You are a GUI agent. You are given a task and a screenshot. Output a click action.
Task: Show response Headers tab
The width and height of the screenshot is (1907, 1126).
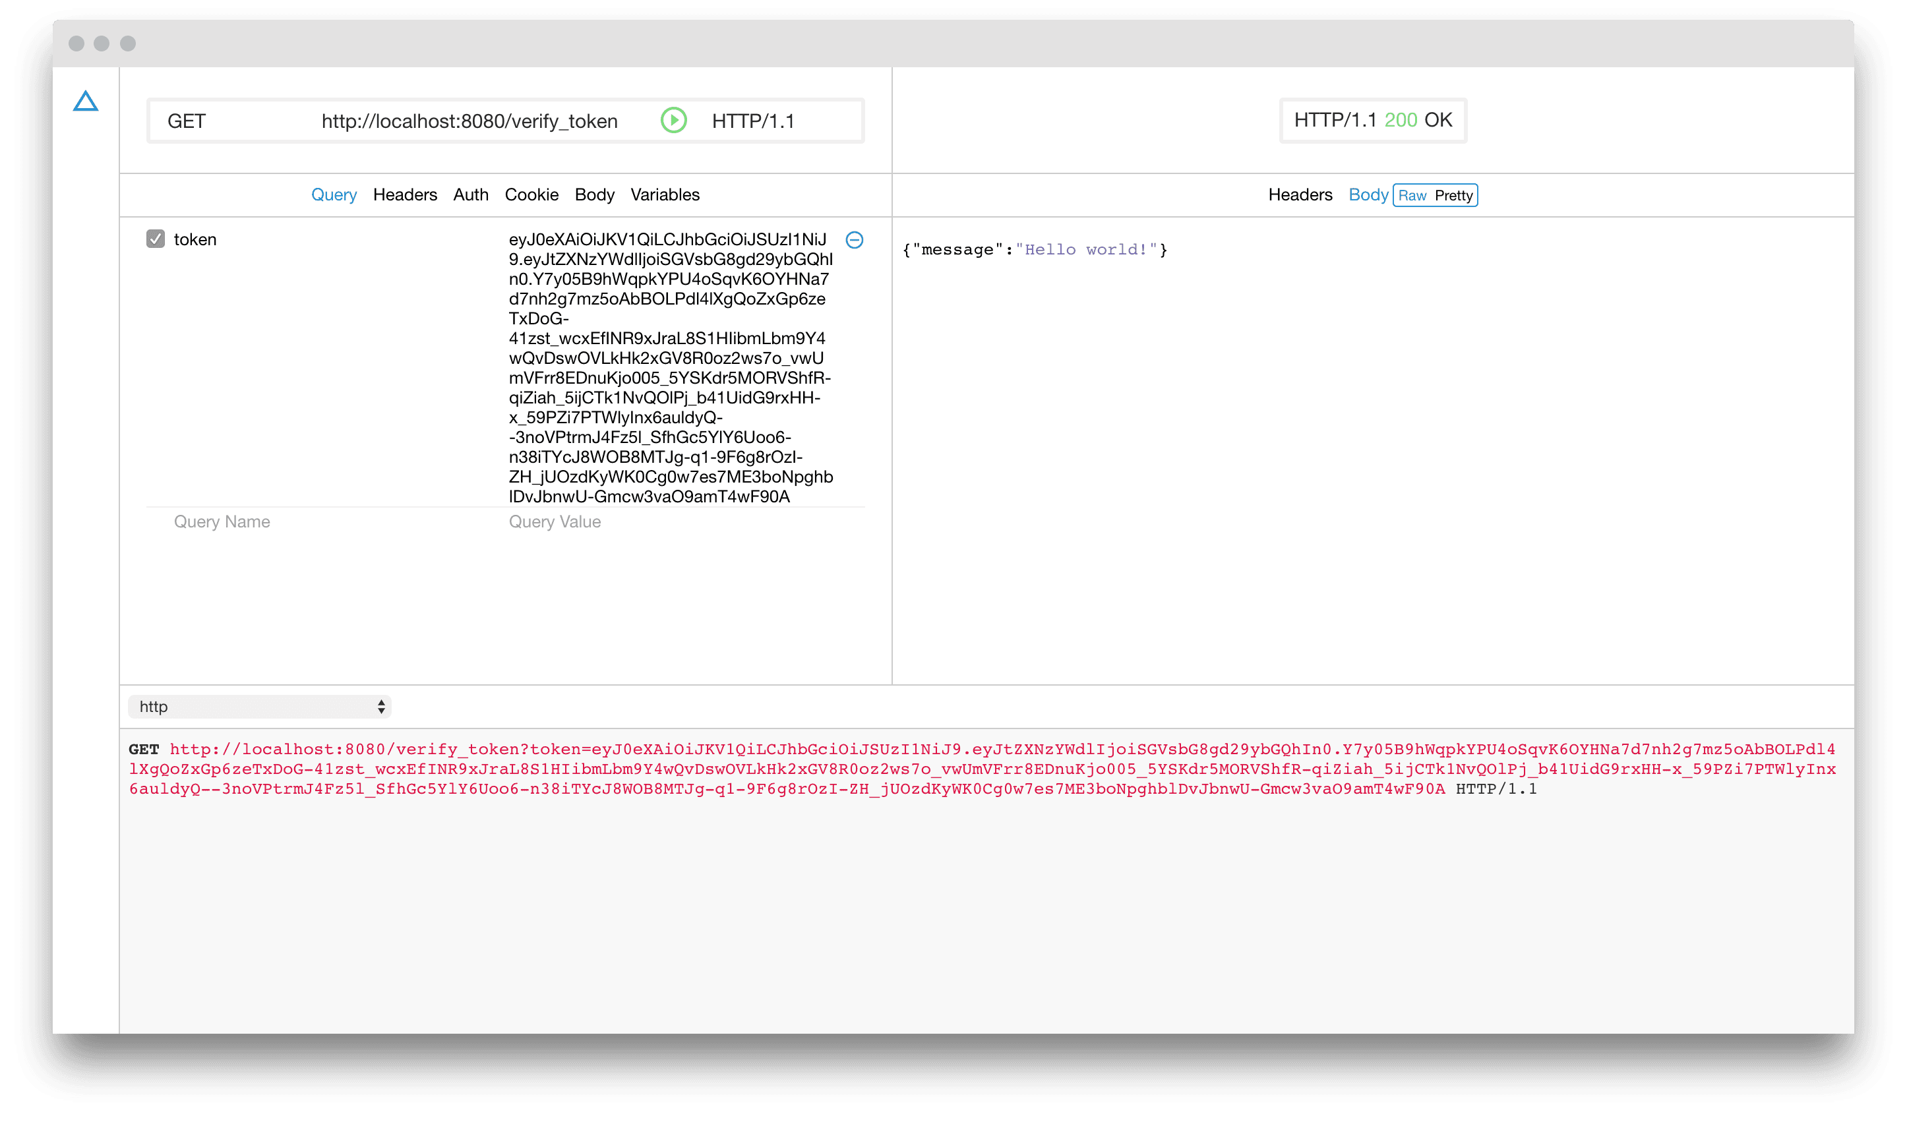(1300, 195)
